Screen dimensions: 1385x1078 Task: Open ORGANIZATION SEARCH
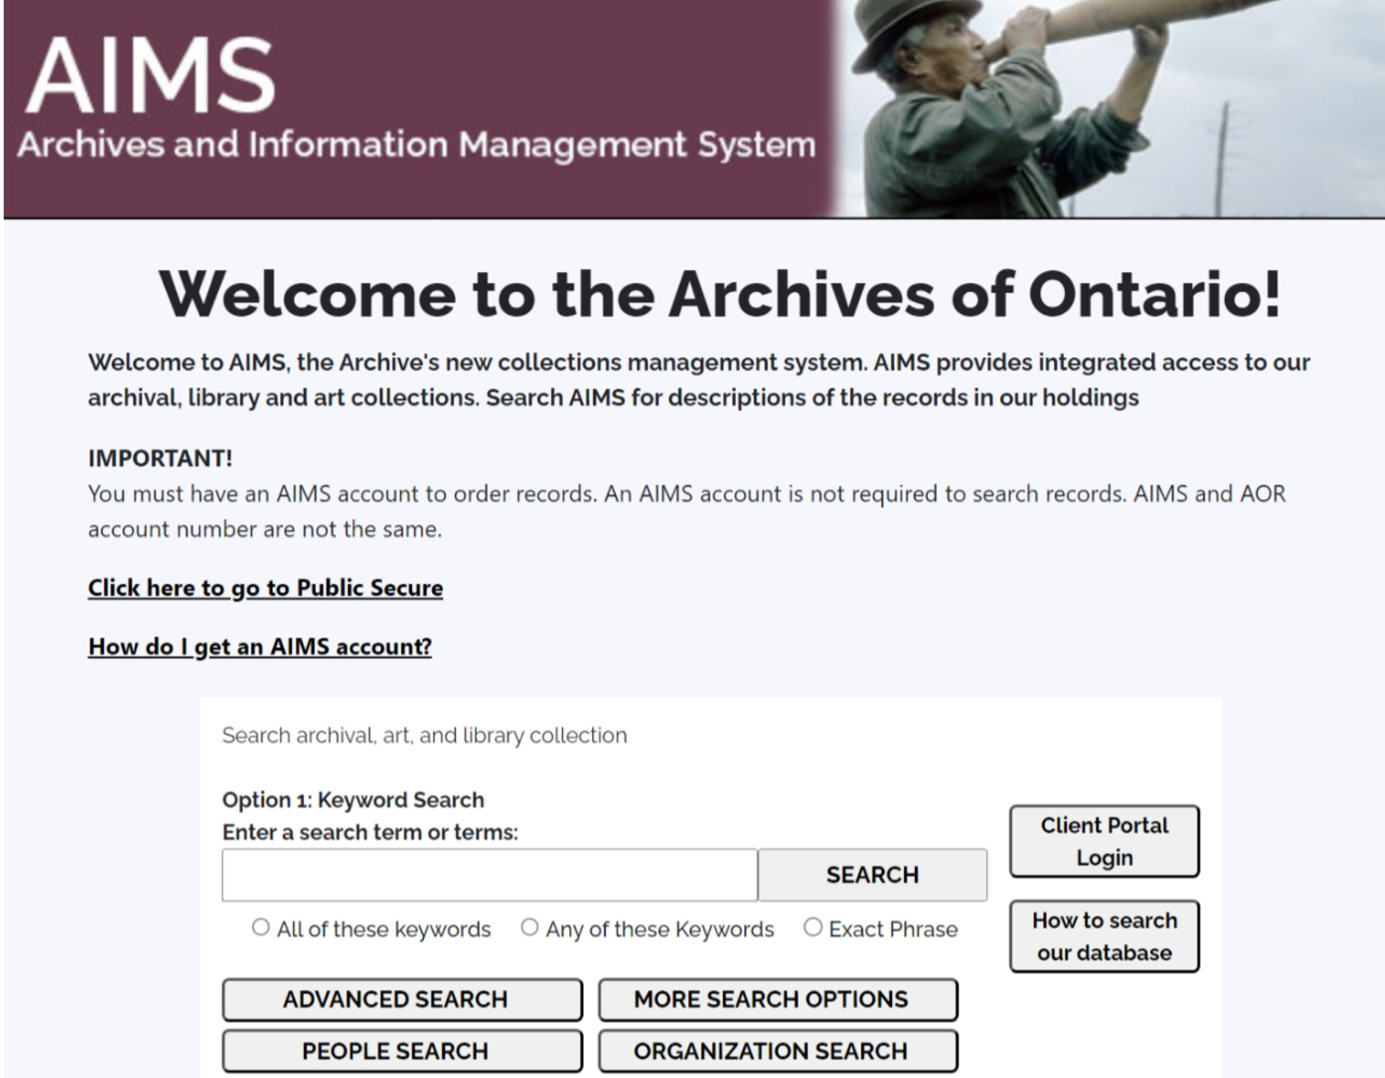778,1051
